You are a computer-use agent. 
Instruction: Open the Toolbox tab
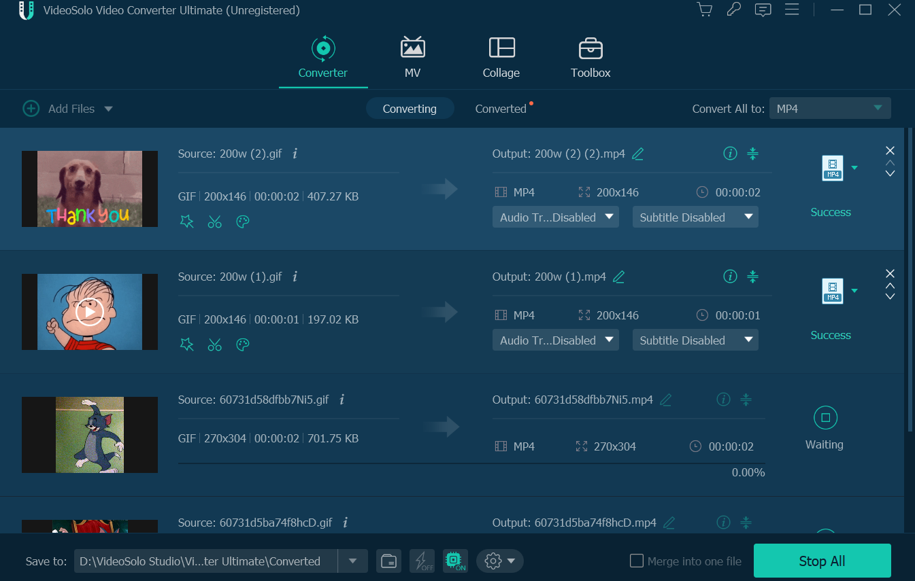point(590,58)
